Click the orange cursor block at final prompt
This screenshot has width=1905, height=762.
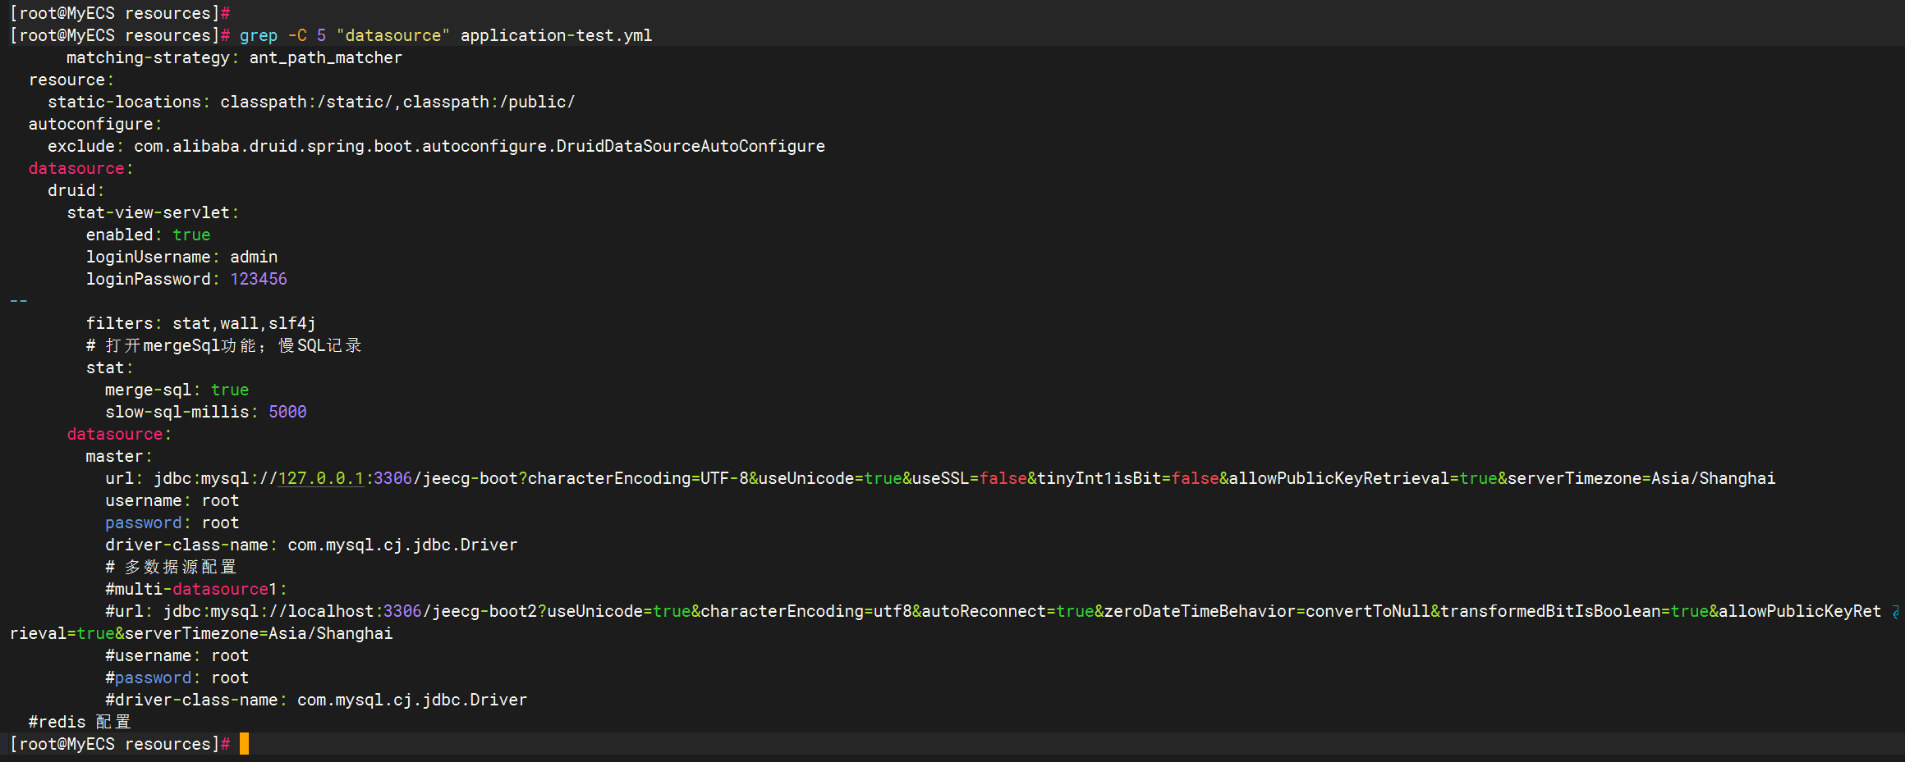click(x=244, y=744)
